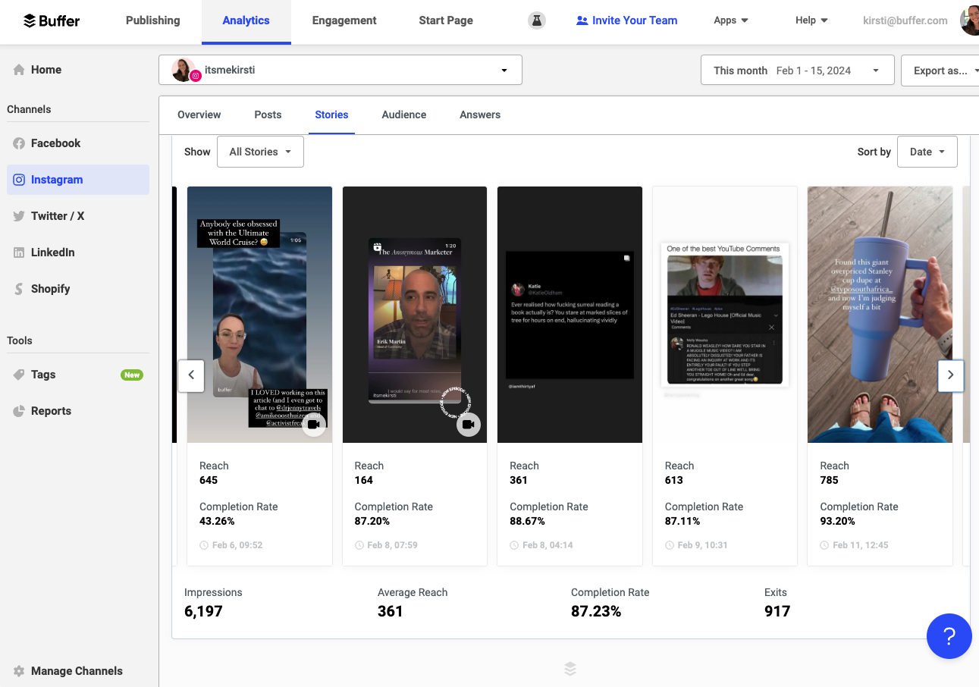Open the Tags tool from sidebar
The width and height of the screenshot is (979, 687).
coord(45,374)
